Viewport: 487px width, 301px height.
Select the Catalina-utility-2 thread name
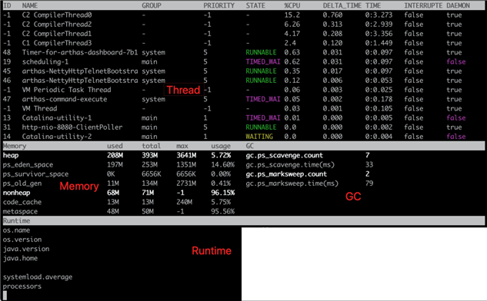click(57, 137)
